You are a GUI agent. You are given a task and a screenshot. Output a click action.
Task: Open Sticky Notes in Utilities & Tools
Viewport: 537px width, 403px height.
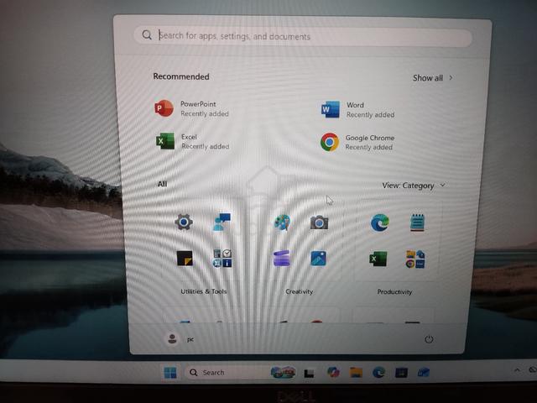(185, 259)
